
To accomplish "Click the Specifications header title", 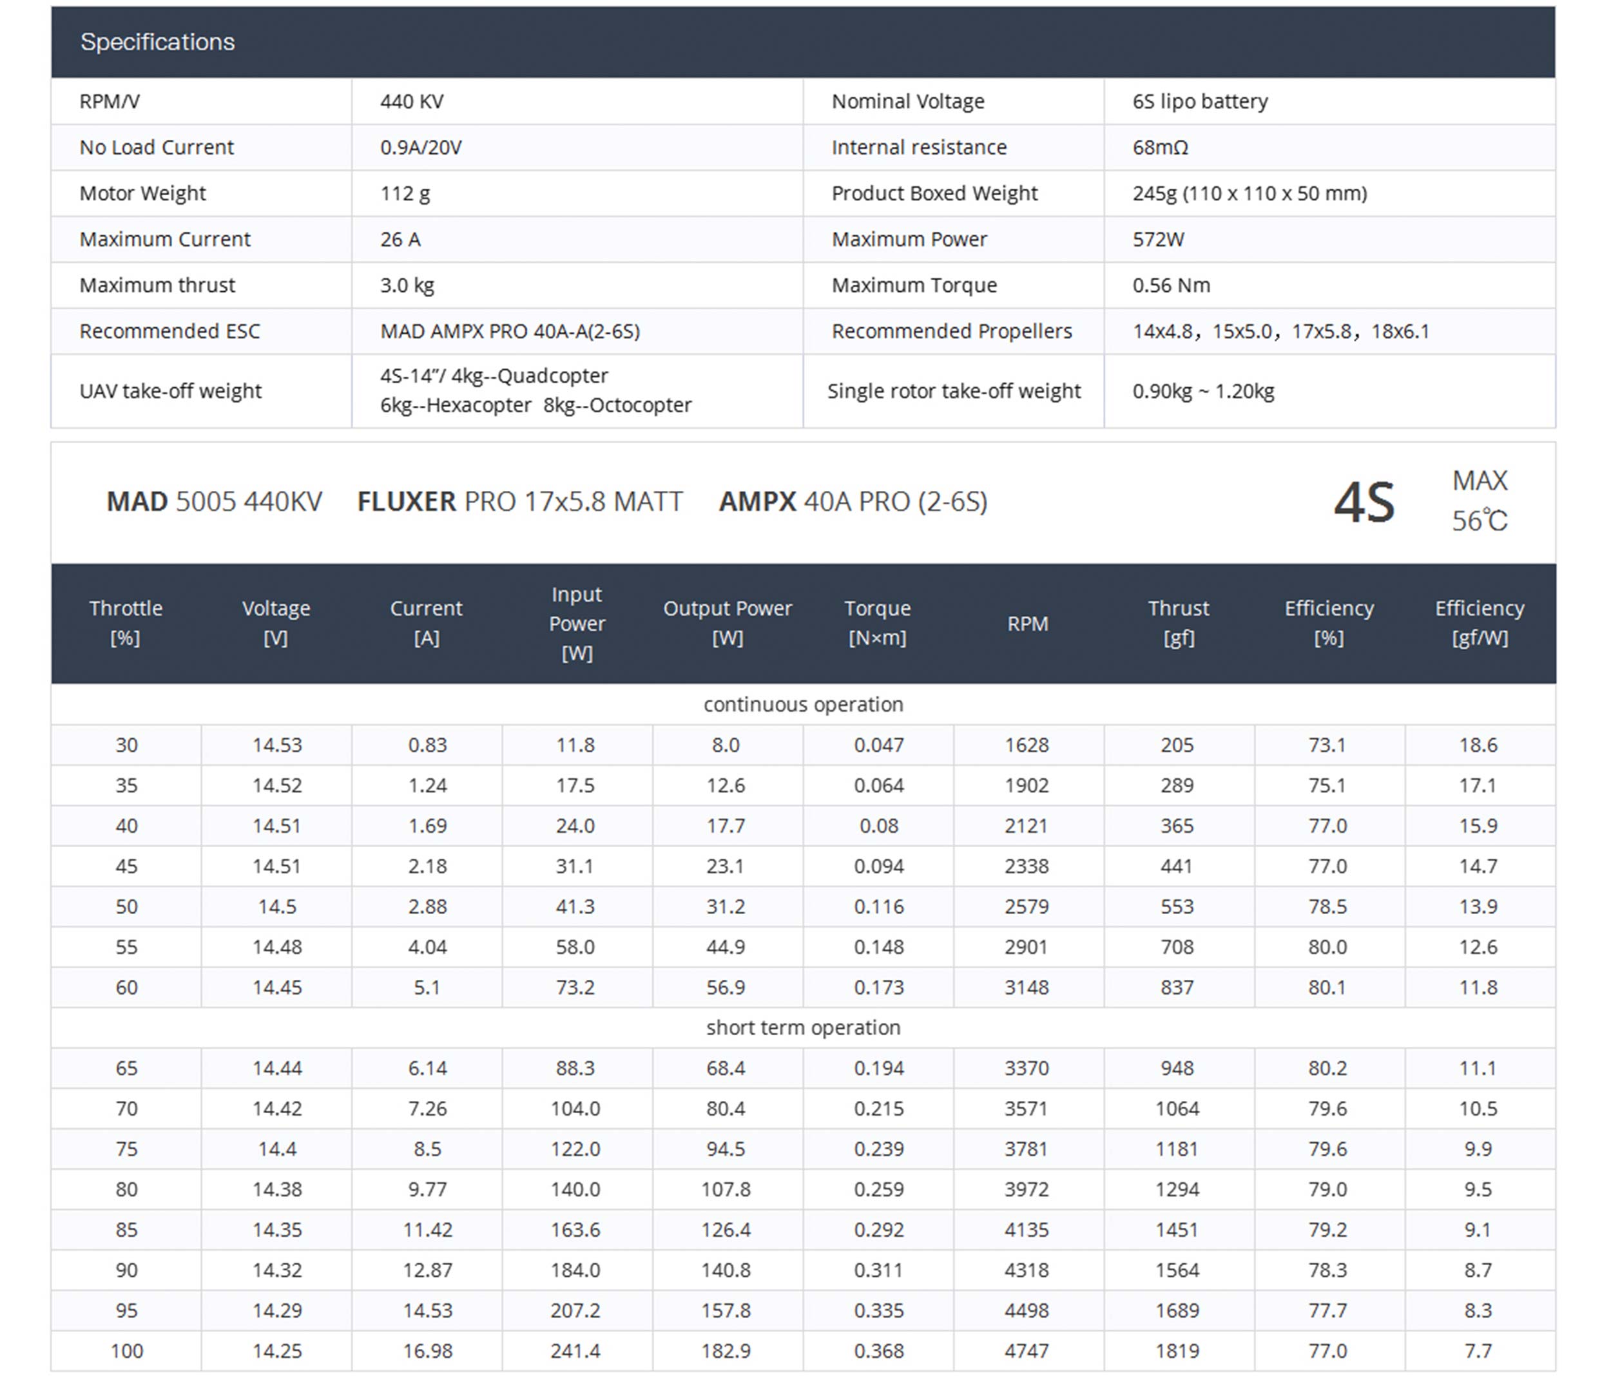I will 158,42.
